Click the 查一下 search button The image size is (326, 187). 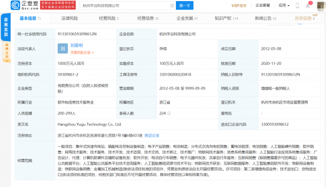click(185, 5)
